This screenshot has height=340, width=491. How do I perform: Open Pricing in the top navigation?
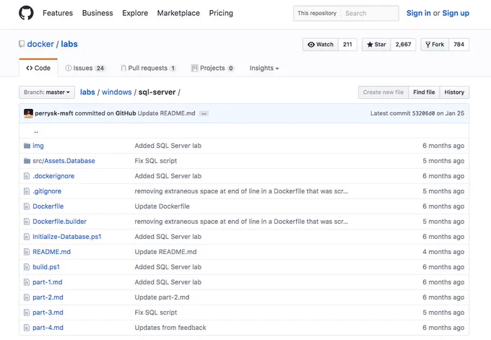[x=221, y=13]
